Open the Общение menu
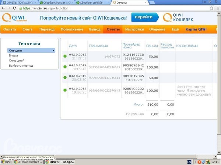The height and width of the screenshot is (165, 221). click(x=157, y=29)
